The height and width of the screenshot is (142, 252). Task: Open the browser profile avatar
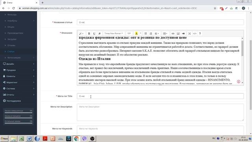tap(243, 8)
